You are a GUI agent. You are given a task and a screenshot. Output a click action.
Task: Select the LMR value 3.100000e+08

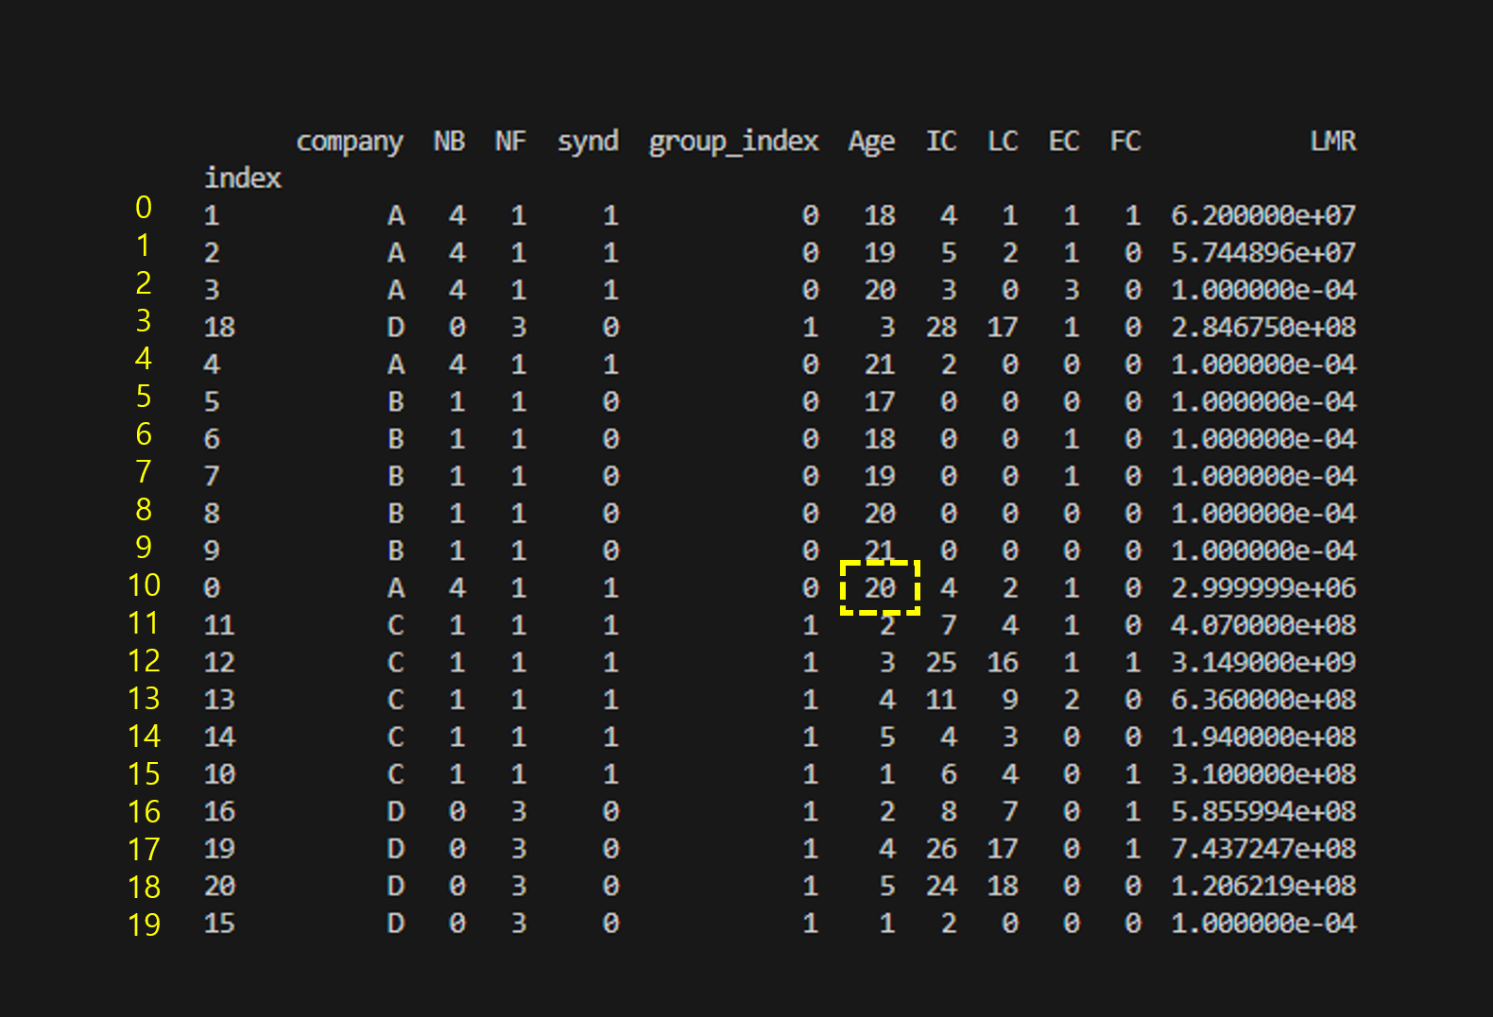[1263, 773]
